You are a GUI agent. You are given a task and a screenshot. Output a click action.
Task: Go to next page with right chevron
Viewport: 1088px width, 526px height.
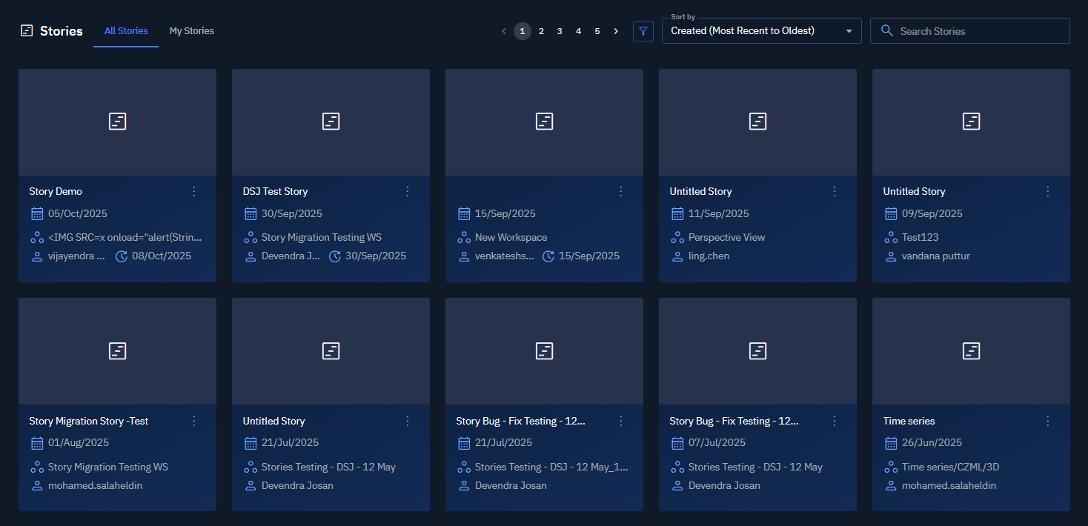616,31
